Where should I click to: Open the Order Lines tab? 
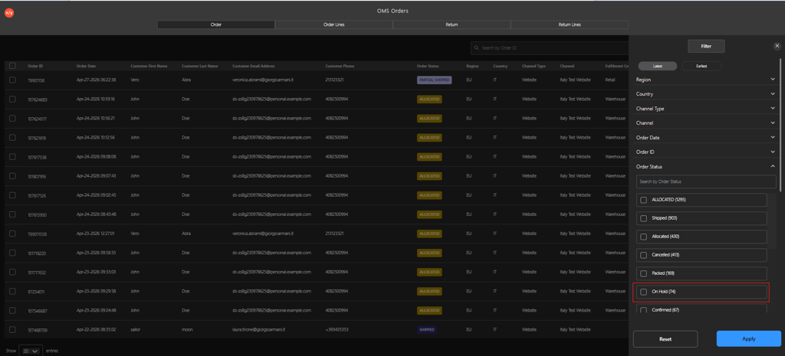pos(334,24)
